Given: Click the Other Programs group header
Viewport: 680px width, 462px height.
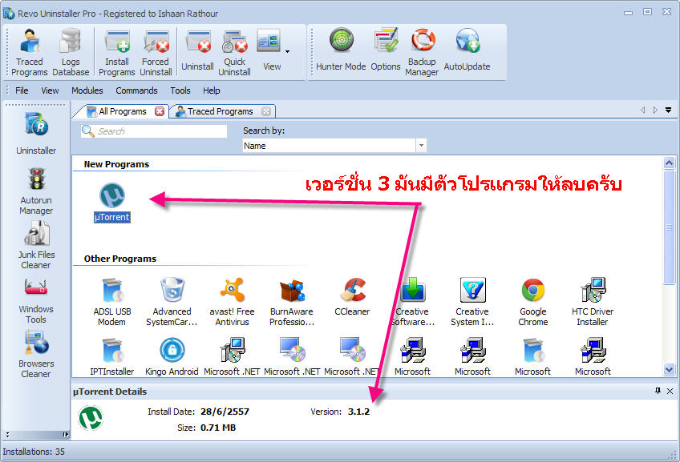Looking at the screenshot, I should pos(120,259).
